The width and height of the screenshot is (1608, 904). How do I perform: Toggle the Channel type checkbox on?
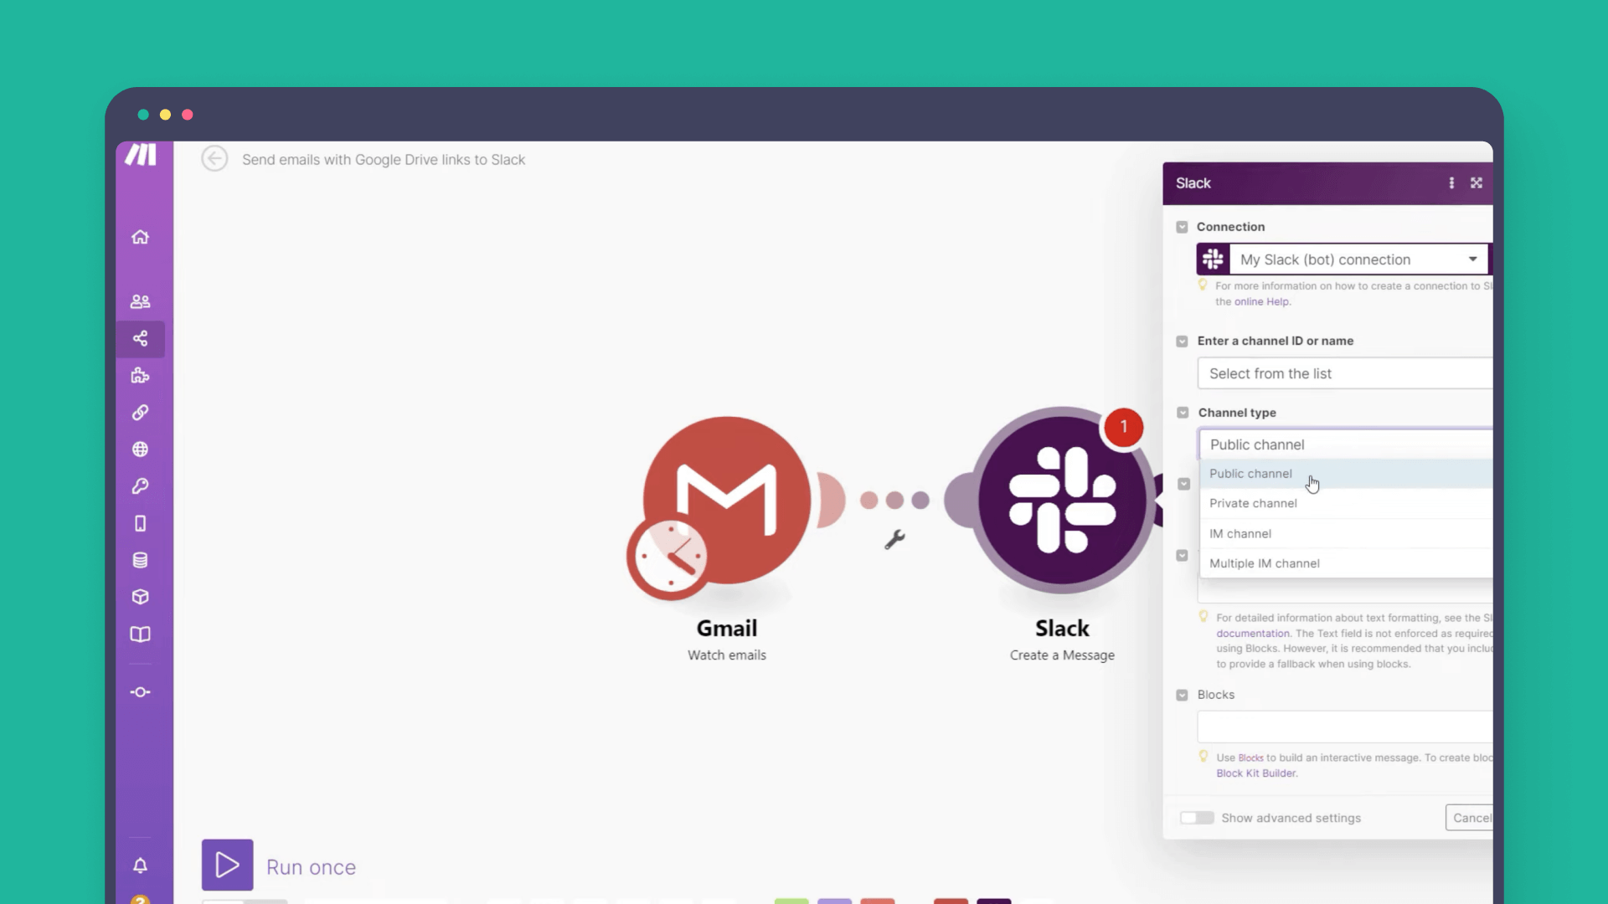1183,413
